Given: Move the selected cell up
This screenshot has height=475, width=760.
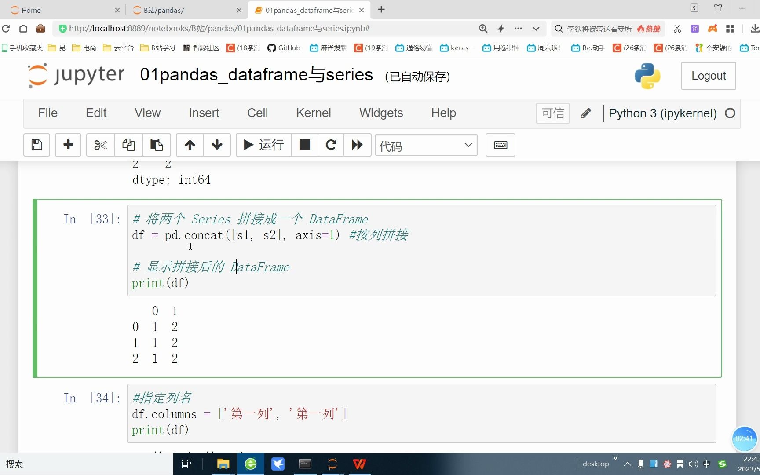Looking at the screenshot, I should click(189, 145).
